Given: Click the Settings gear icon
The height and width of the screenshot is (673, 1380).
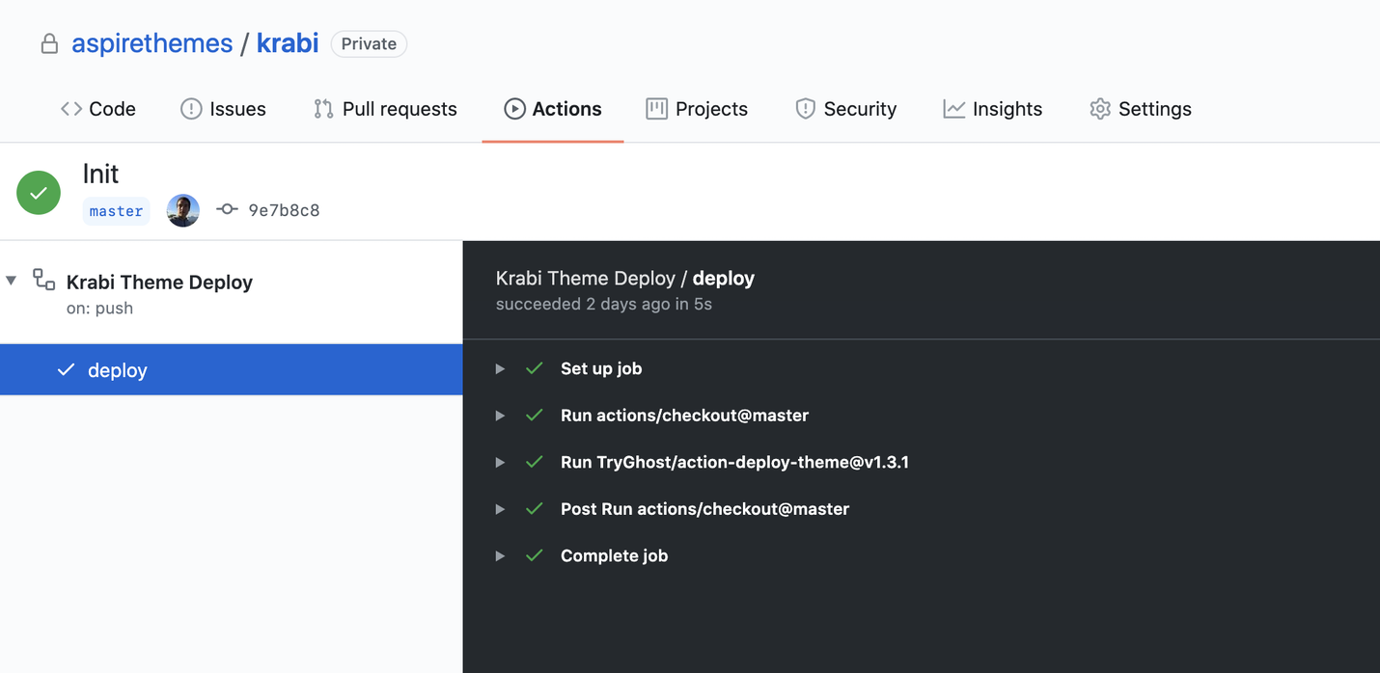Looking at the screenshot, I should [x=1099, y=109].
